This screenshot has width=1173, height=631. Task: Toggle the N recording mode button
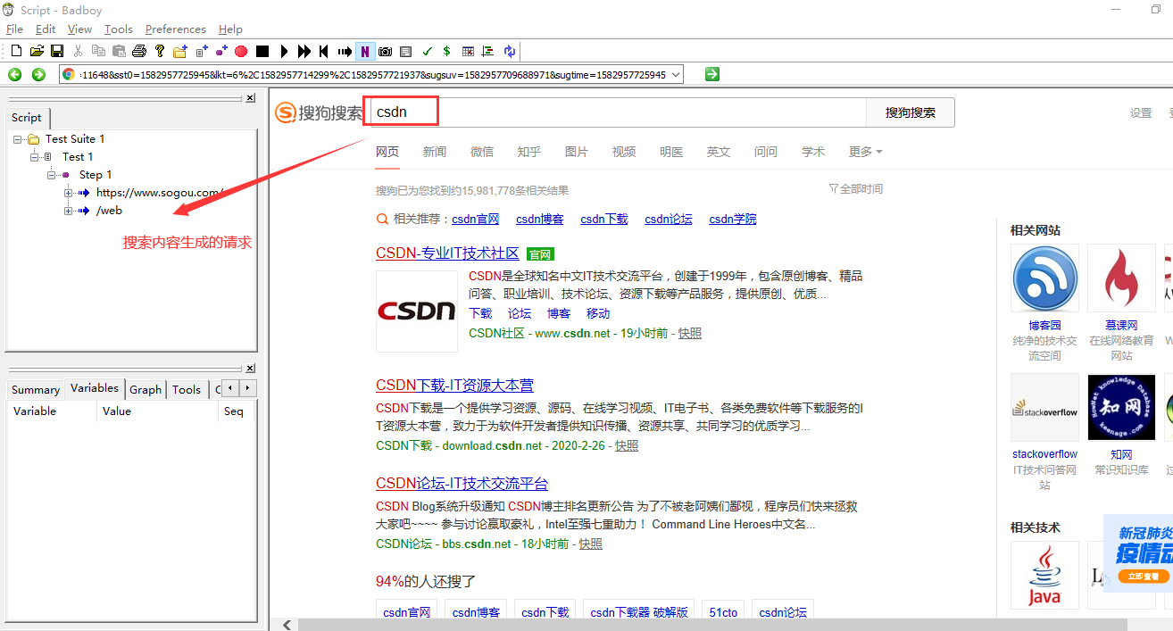coord(365,51)
